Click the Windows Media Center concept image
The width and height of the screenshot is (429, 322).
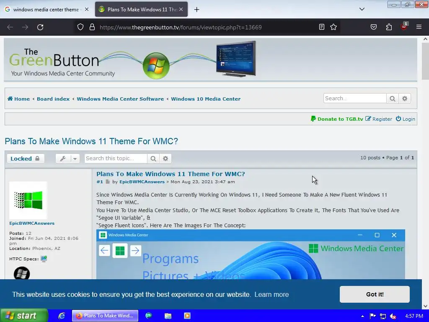[x=251, y=254]
